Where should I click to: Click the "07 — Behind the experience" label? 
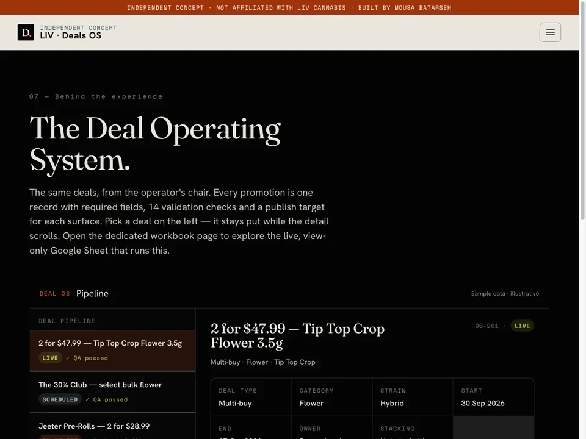pos(96,96)
